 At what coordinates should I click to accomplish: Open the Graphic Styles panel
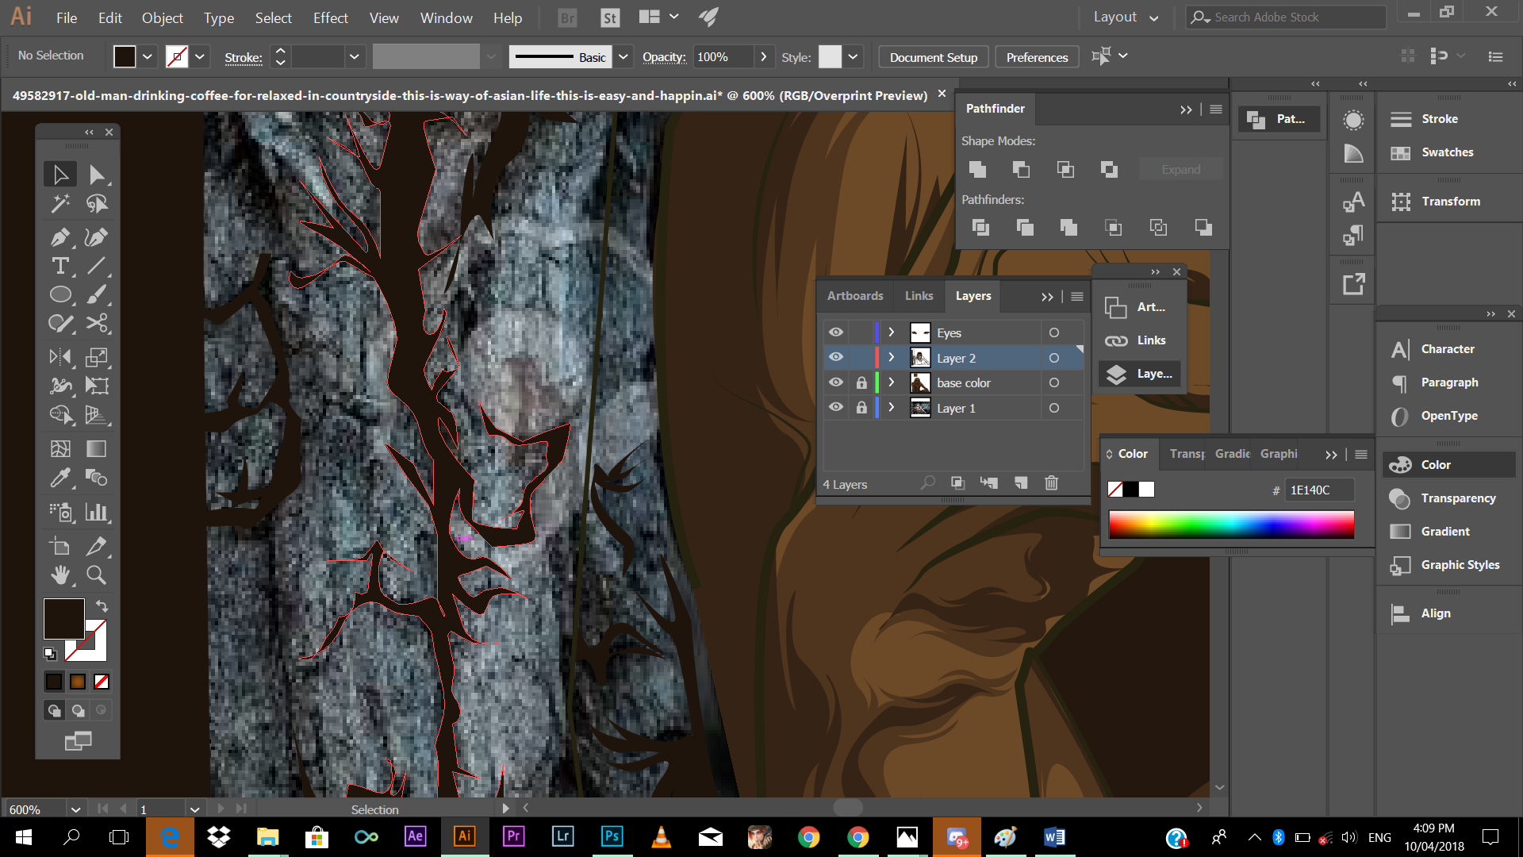pyautogui.click(x=1460, y=565)
